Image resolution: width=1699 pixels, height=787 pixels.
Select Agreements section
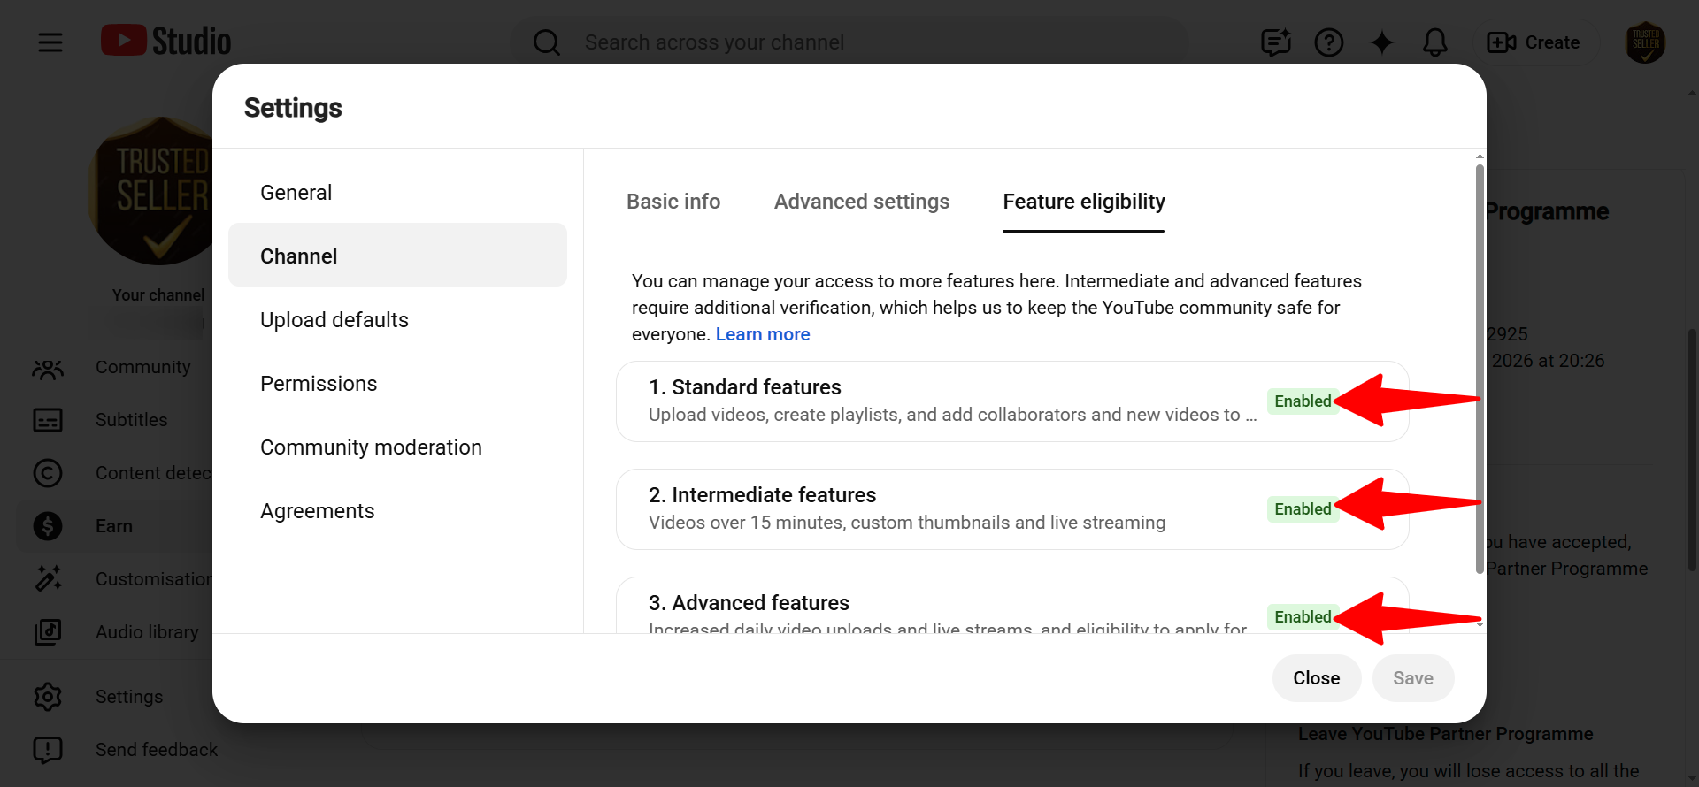[x=397, y=511]
